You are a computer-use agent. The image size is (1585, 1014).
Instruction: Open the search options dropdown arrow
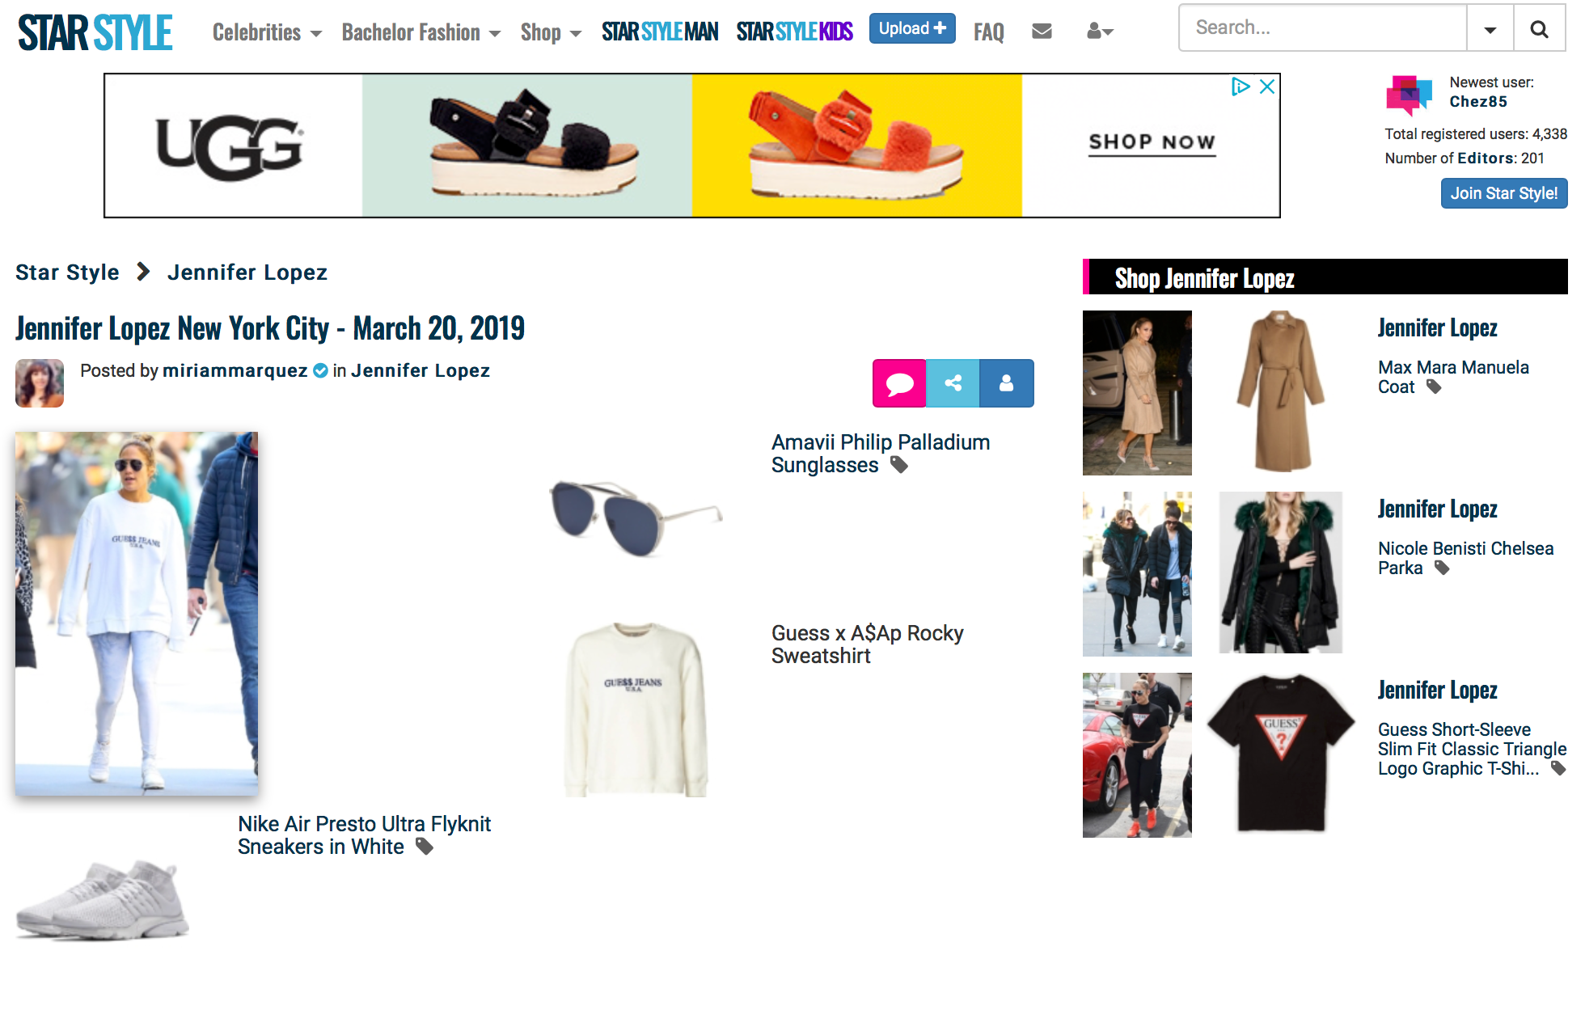coord(1490,29)
